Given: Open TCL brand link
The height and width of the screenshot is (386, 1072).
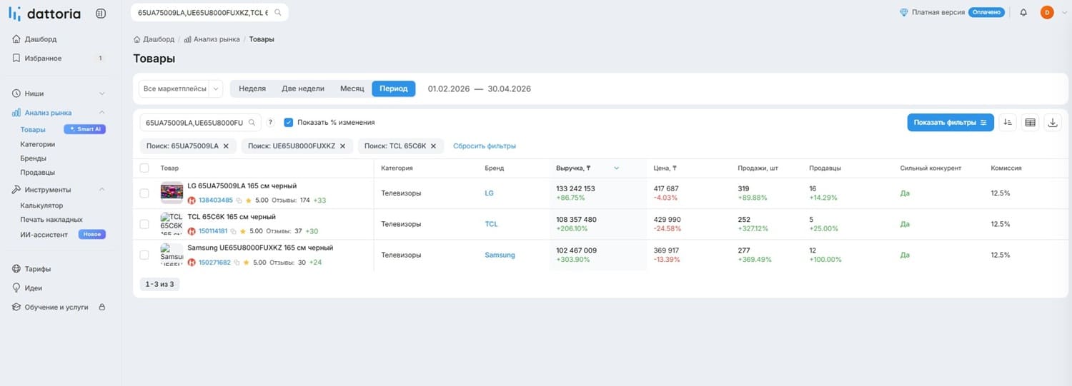Looking at the screenshot, I should pyautogui.click(x=491, y=224).
